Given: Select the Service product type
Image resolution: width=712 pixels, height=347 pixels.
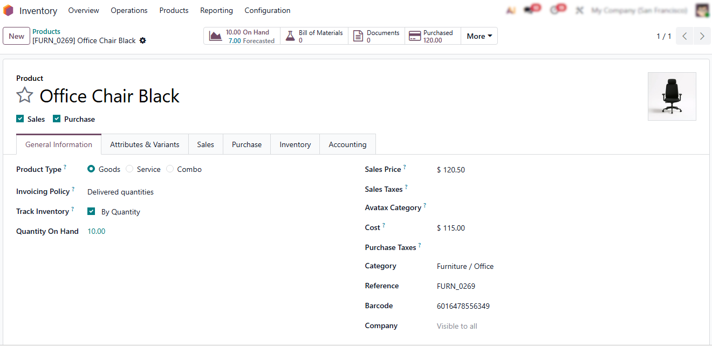Looking at the screenshot, I should point(129,169).
